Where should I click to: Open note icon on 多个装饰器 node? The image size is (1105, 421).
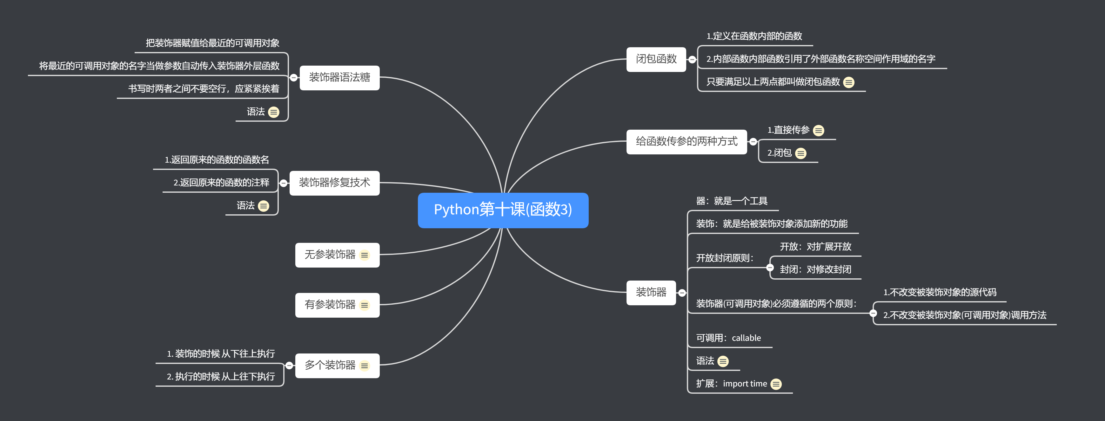(364, 366)
